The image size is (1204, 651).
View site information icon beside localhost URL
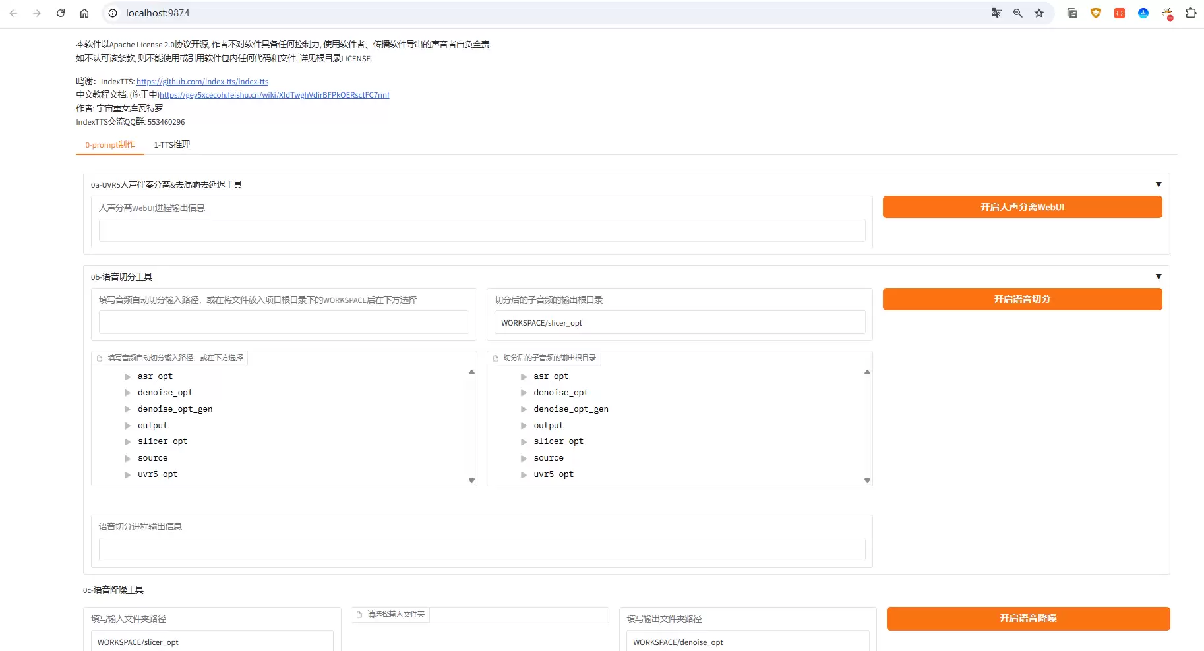coord(113,13)
